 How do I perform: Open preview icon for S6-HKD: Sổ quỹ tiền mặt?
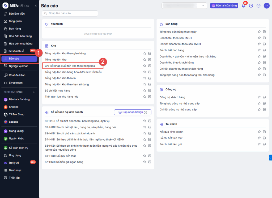coord(150,156)
